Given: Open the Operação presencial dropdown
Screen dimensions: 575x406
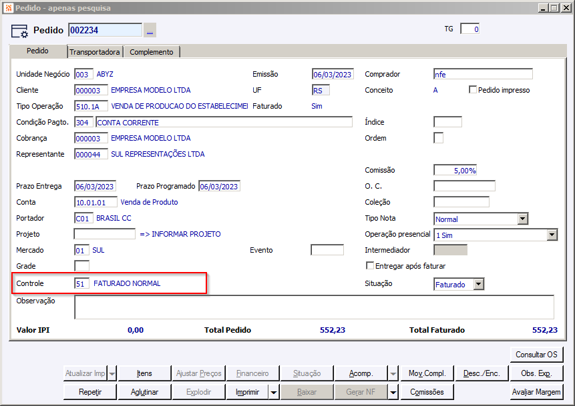Looking at the screenshot, I should tap(552, 235).
